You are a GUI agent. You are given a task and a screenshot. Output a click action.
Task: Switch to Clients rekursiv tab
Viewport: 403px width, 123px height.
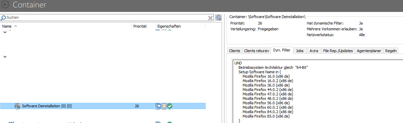pyautogui.click(x=256, y=51)
